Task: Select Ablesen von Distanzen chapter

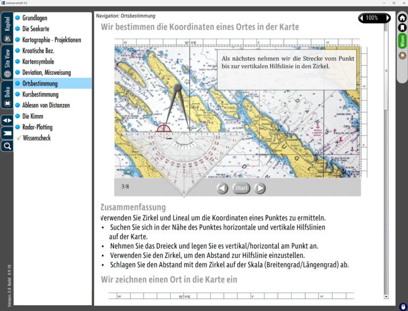Action: [x=53, y=105]
